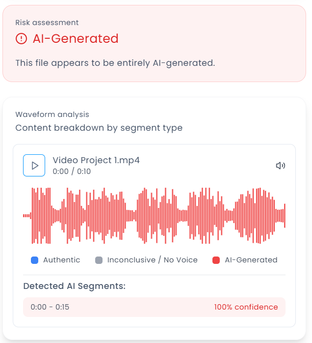Click the "100% confidence" label
The image size is (312, 343).
click(x=246, y=307)
